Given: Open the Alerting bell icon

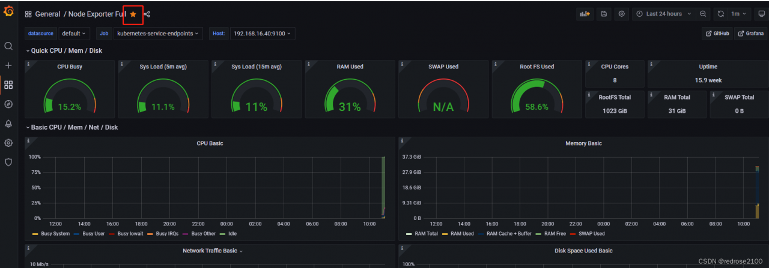Looking at the screenshot, I should (8, 124).
